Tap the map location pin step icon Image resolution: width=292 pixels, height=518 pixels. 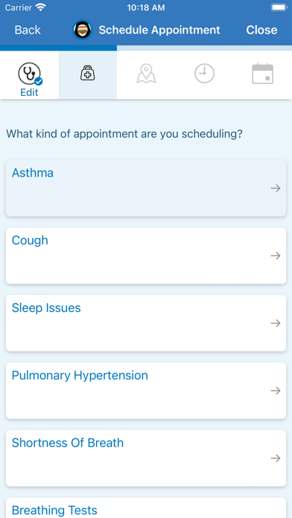click(146, 74)
